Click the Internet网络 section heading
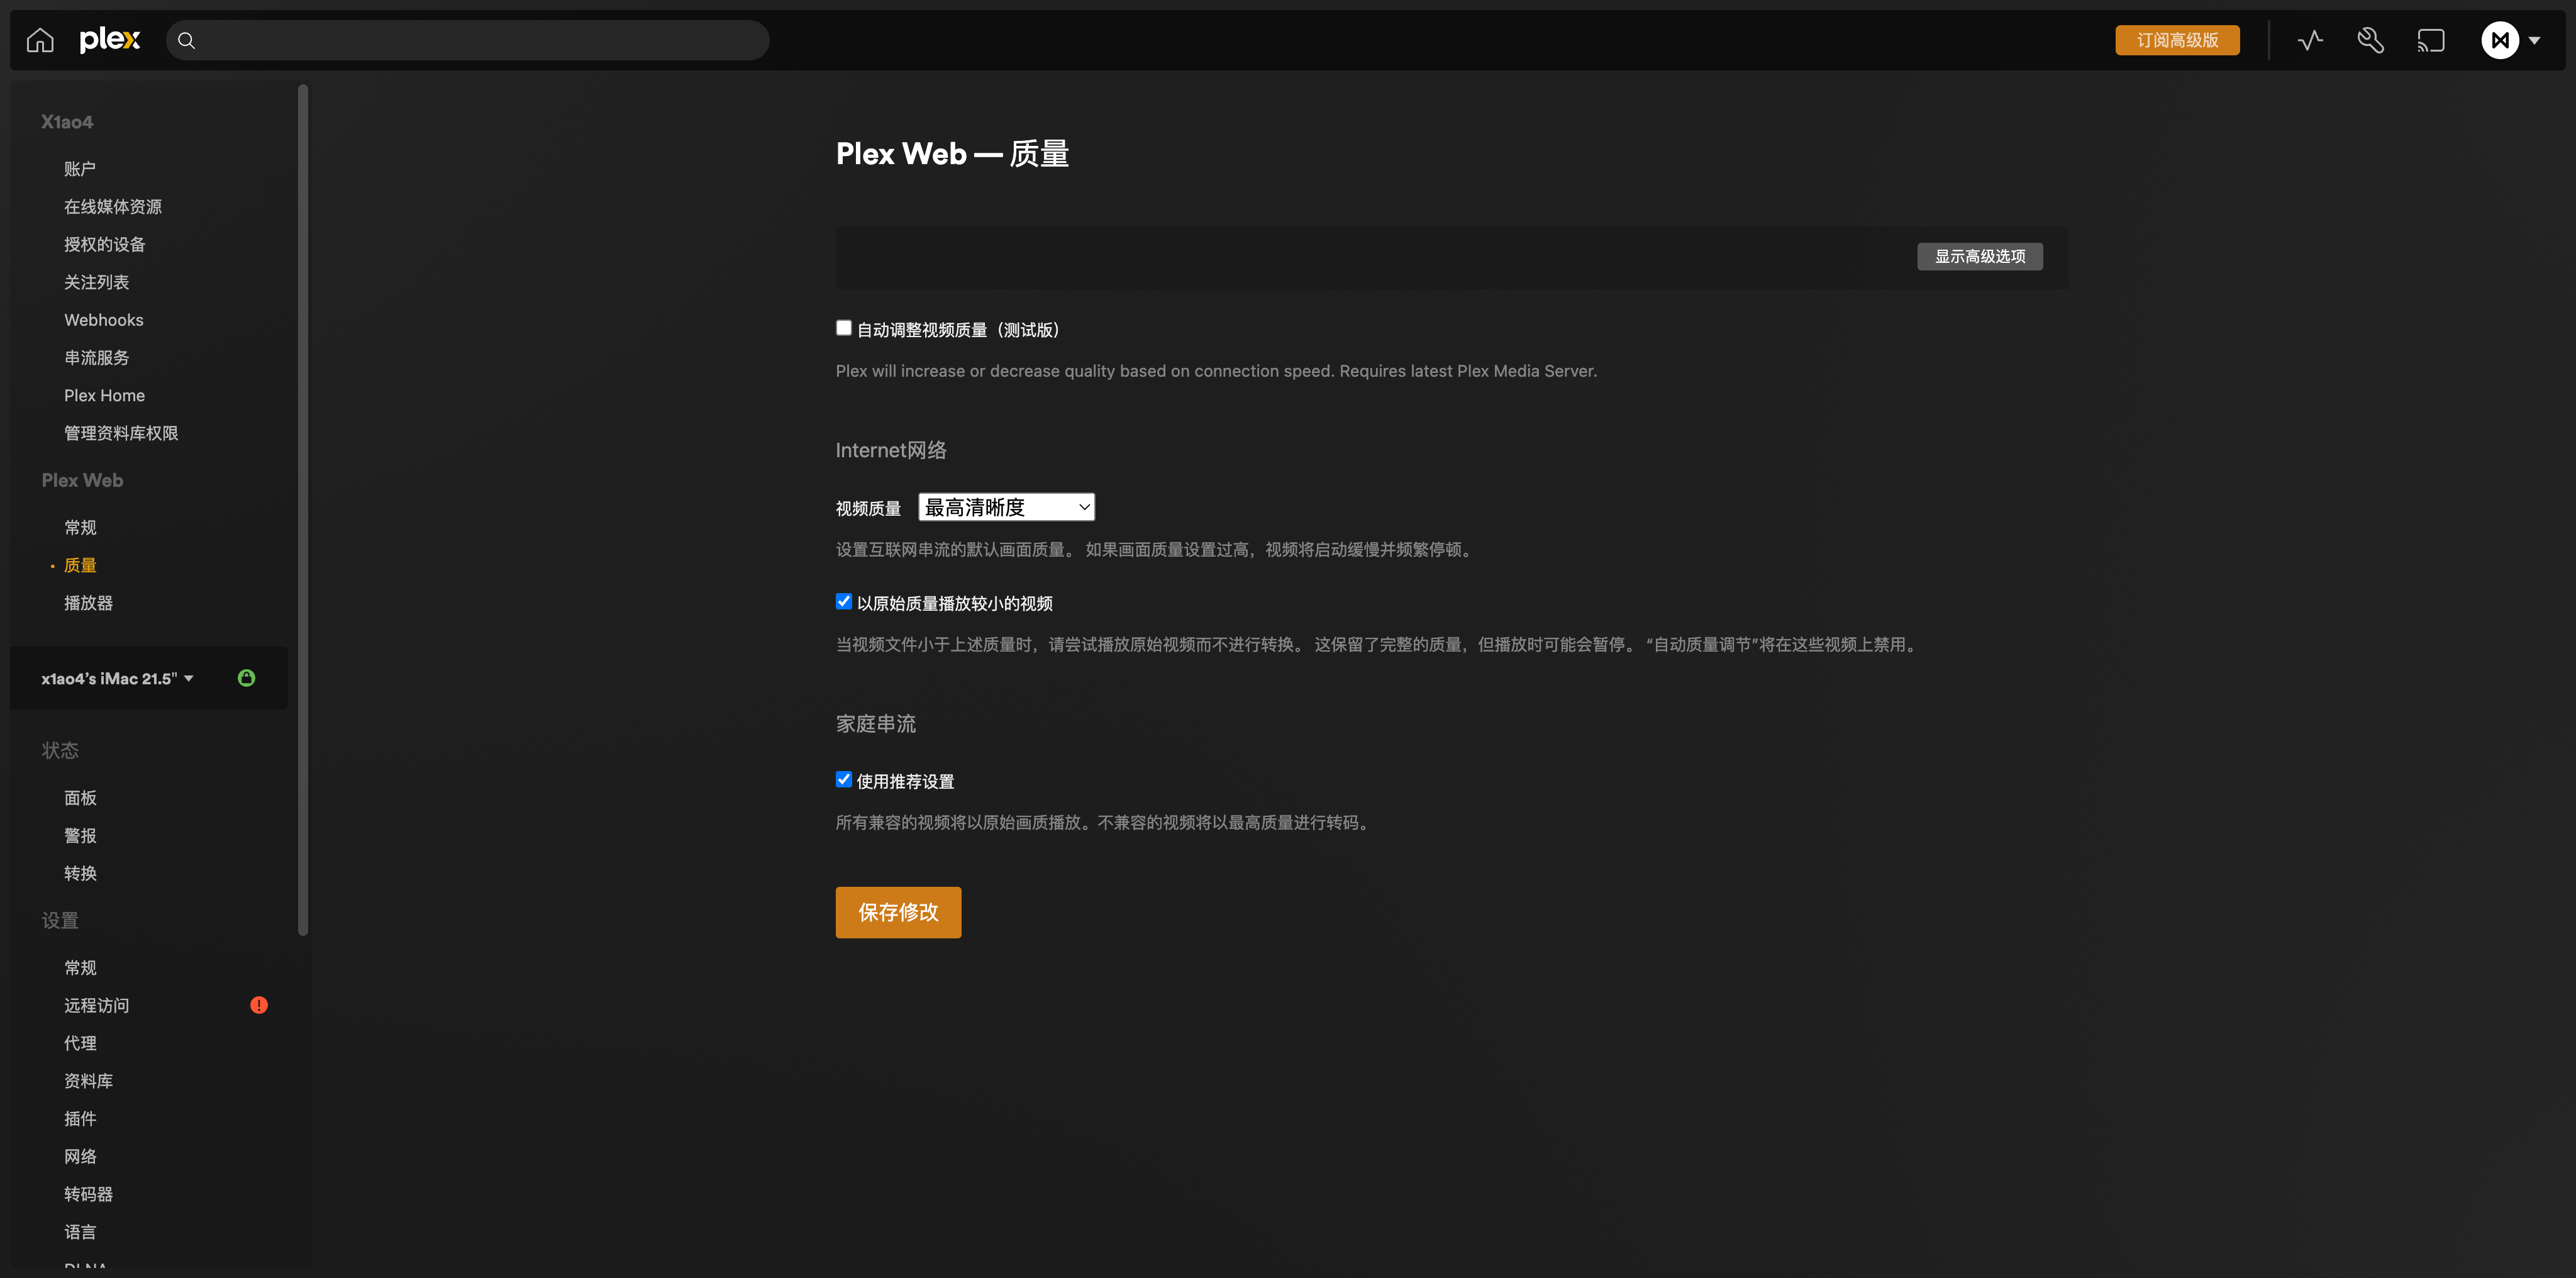Viewport: 2576px width, 1278px height. (x=891, y=450)
